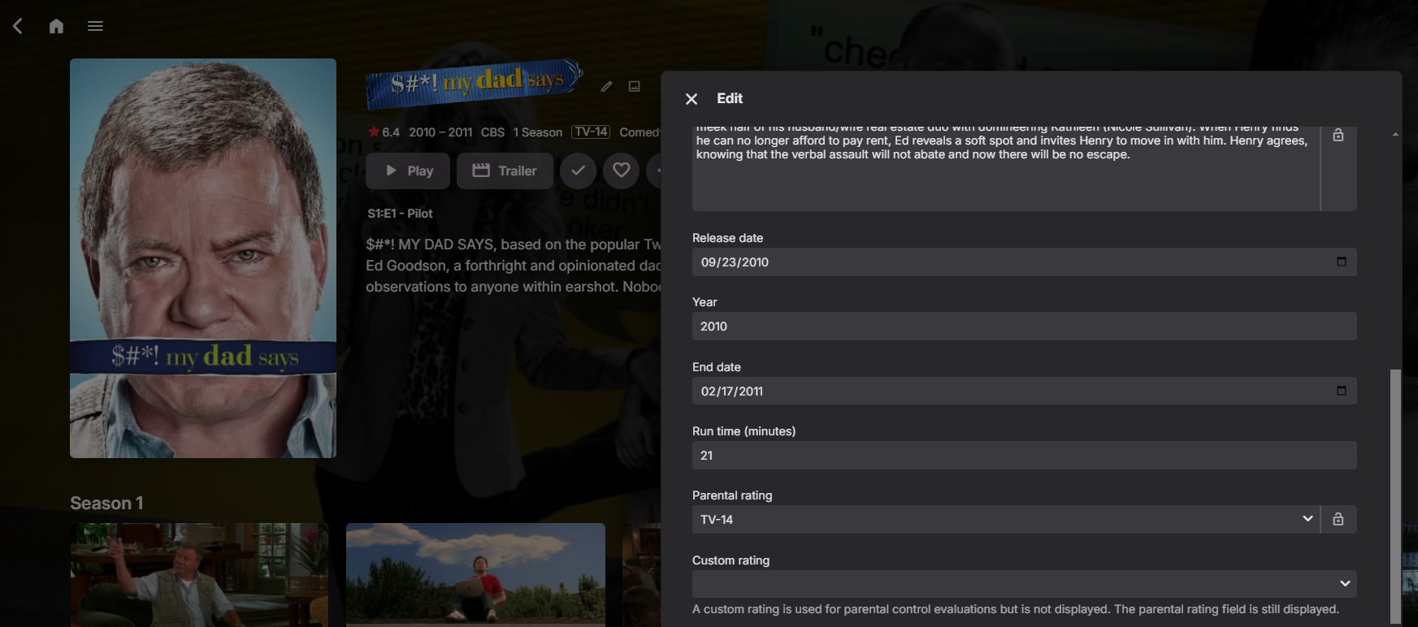
Task: Click the Edit dialog scrollbar thumb
Action: (x=1395, y=495)
